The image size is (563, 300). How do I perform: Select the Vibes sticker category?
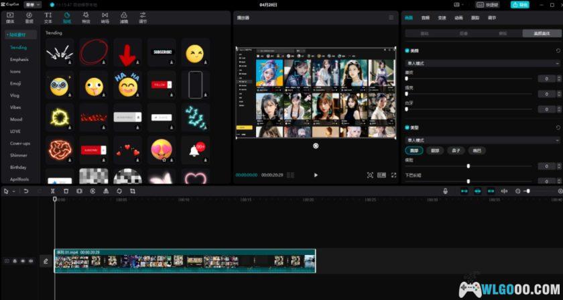[15, 107]
